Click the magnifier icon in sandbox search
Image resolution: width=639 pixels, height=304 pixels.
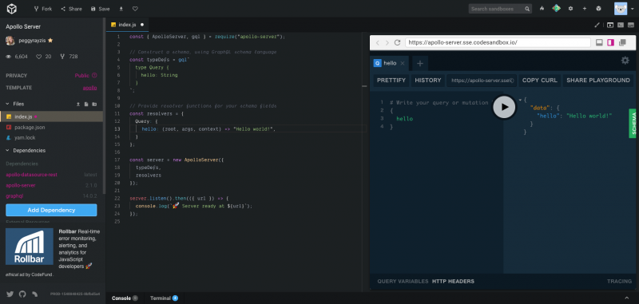pyautogui.click(x=527, y=9)
